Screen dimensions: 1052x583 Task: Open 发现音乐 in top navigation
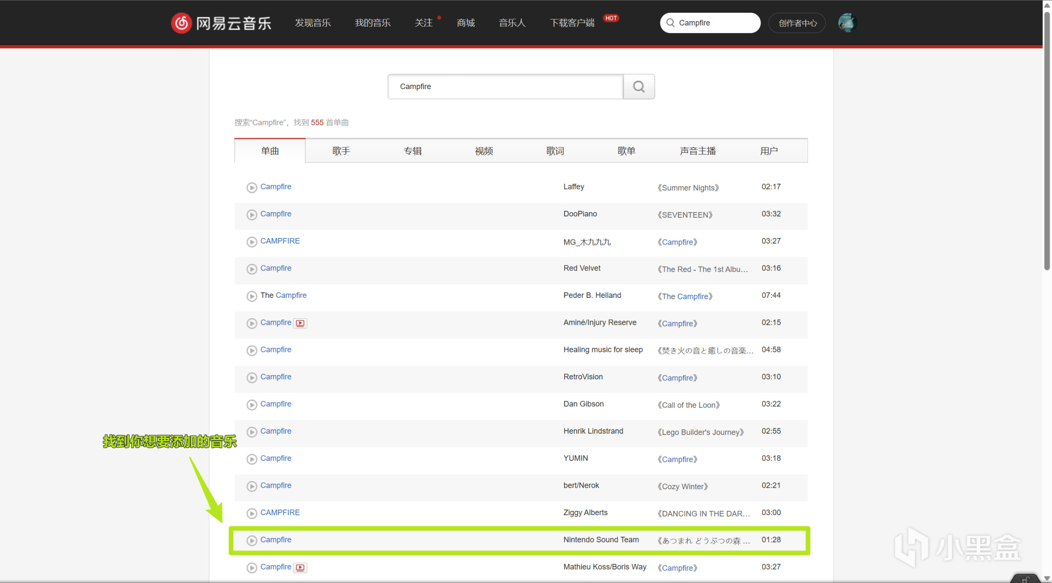click(x=313, y=23)
